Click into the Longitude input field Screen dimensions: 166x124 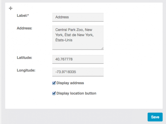pos(78,72)
